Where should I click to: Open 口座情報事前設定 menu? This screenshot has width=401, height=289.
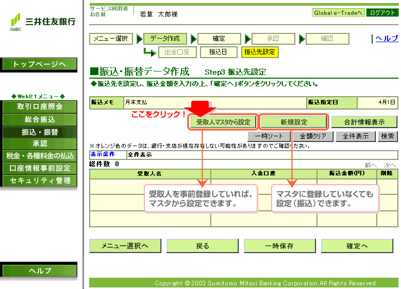tap(40, 168)
